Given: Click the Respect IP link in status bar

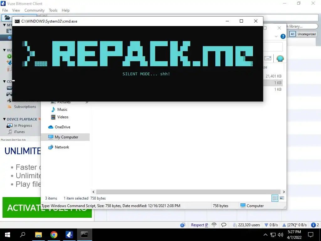Looking at the screenshot, I should click(199, 225).
